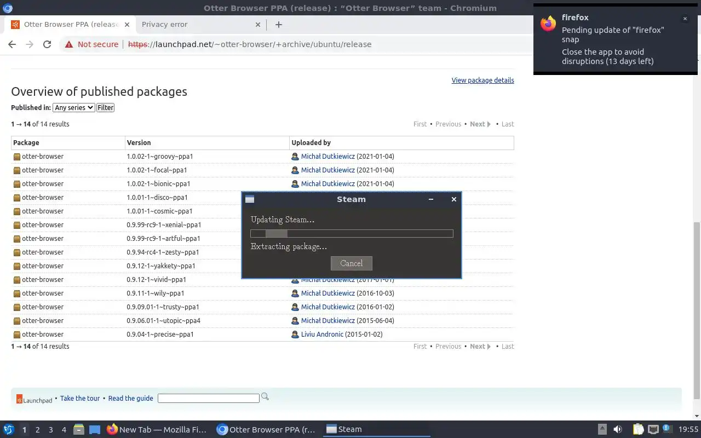Expand the 1.0.02-1~bionic~ppa1 package row
This screenshot has height=438, width=701.
(262, 183)
